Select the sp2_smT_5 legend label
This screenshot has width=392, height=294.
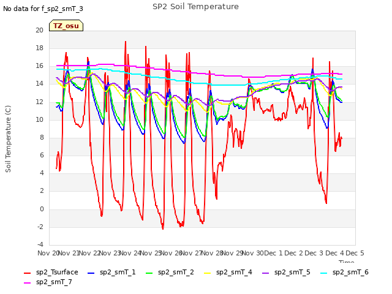(292, 272)
